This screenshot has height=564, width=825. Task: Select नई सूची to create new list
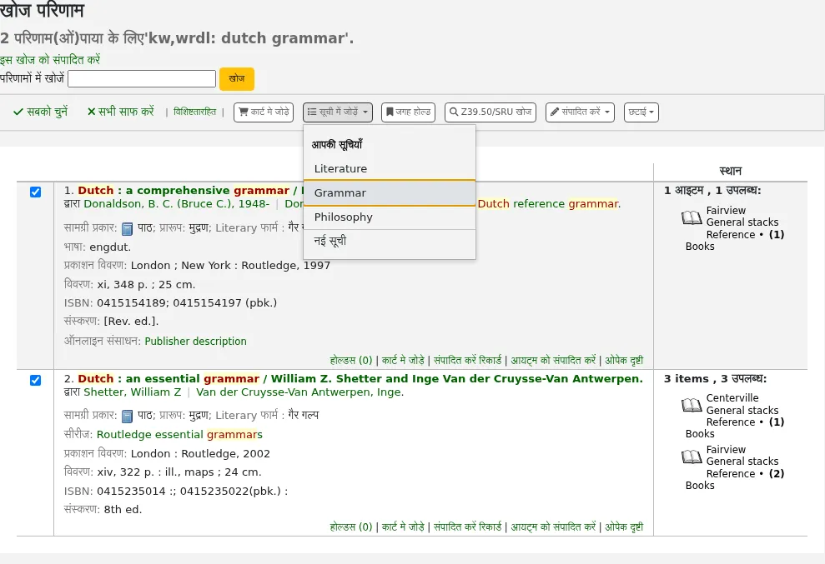[x=390, y=242]
